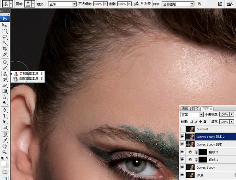Open the 流量 flow slider arrow

point(129,4)
